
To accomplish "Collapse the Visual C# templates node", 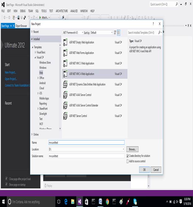I will coord(35,58).
